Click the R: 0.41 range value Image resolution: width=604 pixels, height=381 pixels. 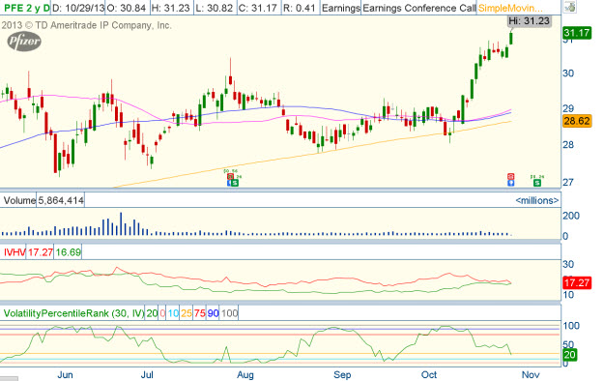click(300, 8)
